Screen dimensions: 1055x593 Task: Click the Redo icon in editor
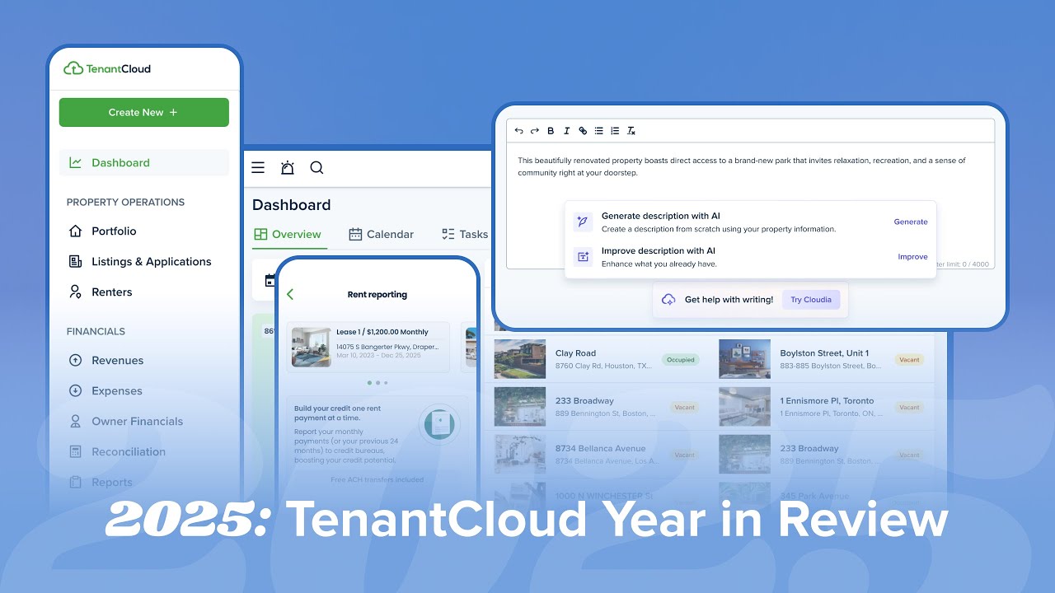pos(535,131)
